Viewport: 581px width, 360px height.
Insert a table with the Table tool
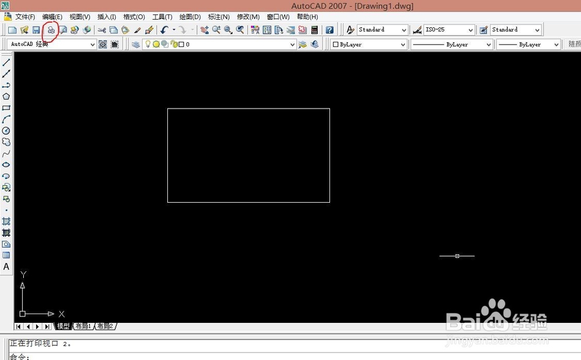click(6, 255)
